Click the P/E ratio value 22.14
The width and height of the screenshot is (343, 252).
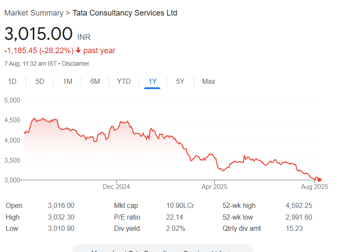point(175,217)
